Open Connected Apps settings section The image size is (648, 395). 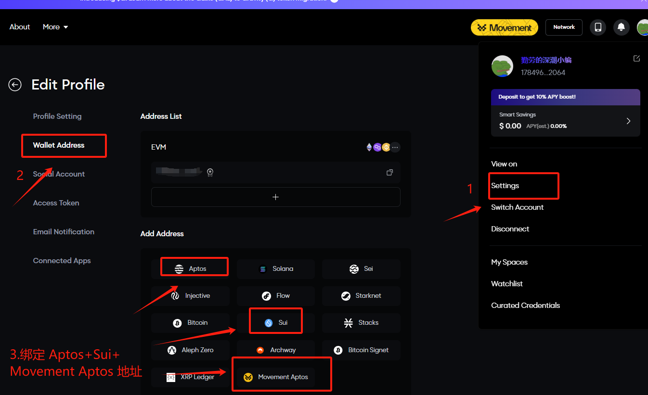pos(62,261)
